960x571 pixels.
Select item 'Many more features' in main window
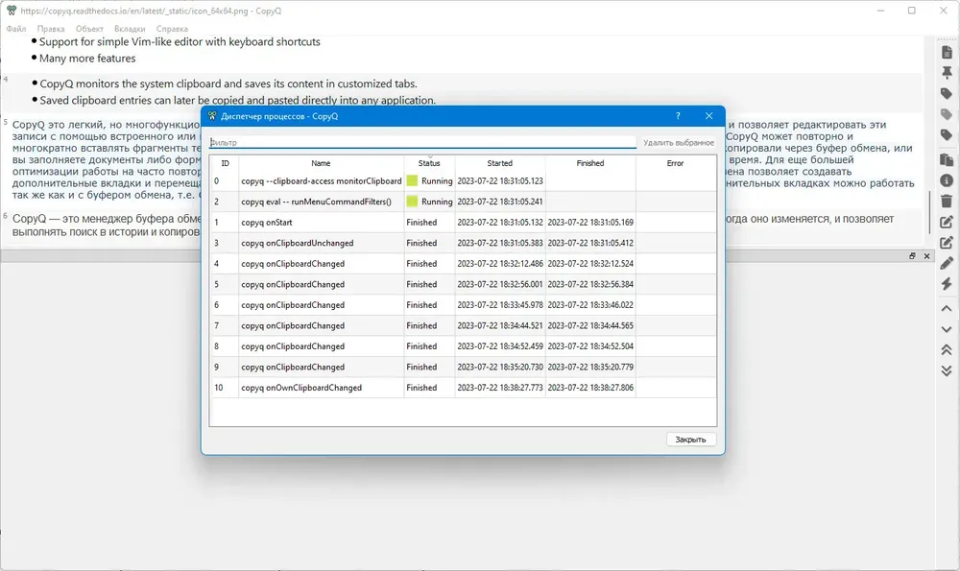coord(87,59)
